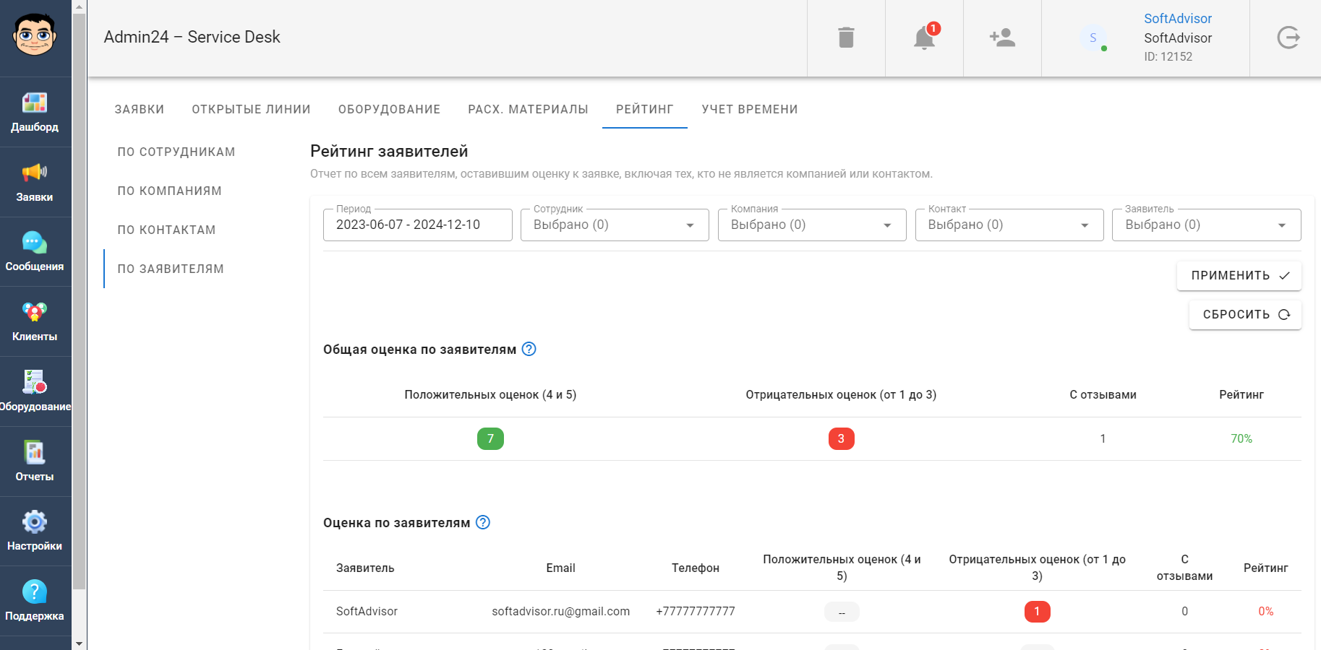The width and height of the screenshot is (1321, 650).
Task: Click the sidebar scrollbar down arrow
Action: click(80, 643)
